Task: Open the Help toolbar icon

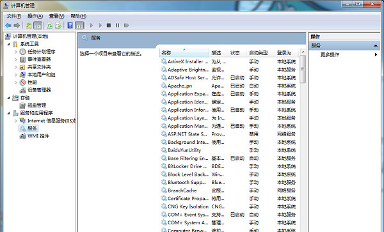Action: [70, 26]
